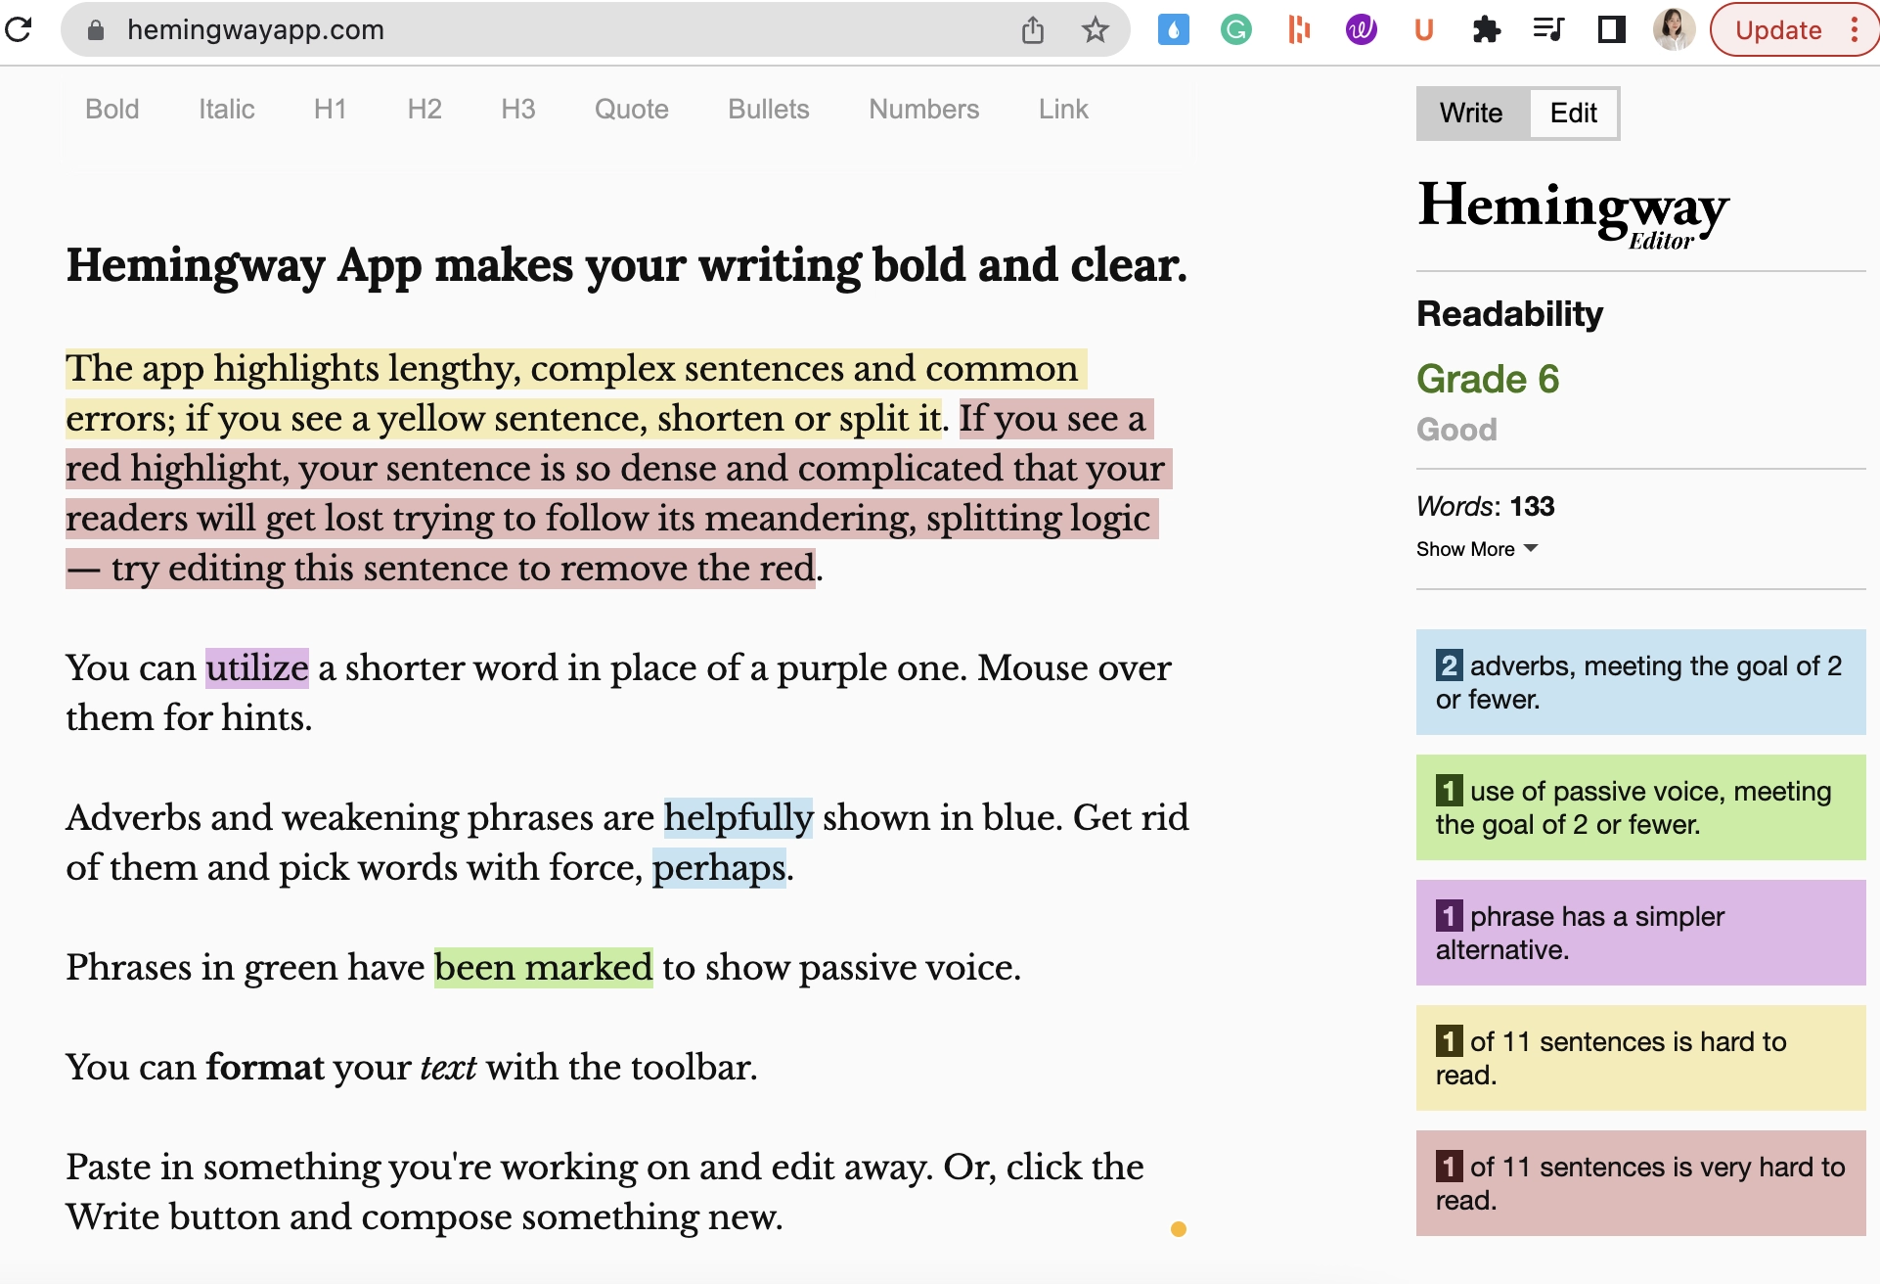Open the purple W extension icon
The width and height of the screenshot is (1880, 1284).
click(x=1362, y=30)
